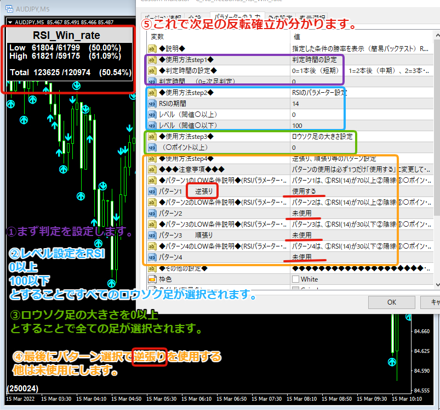Click the 123 icon beside パターン2

152,214
